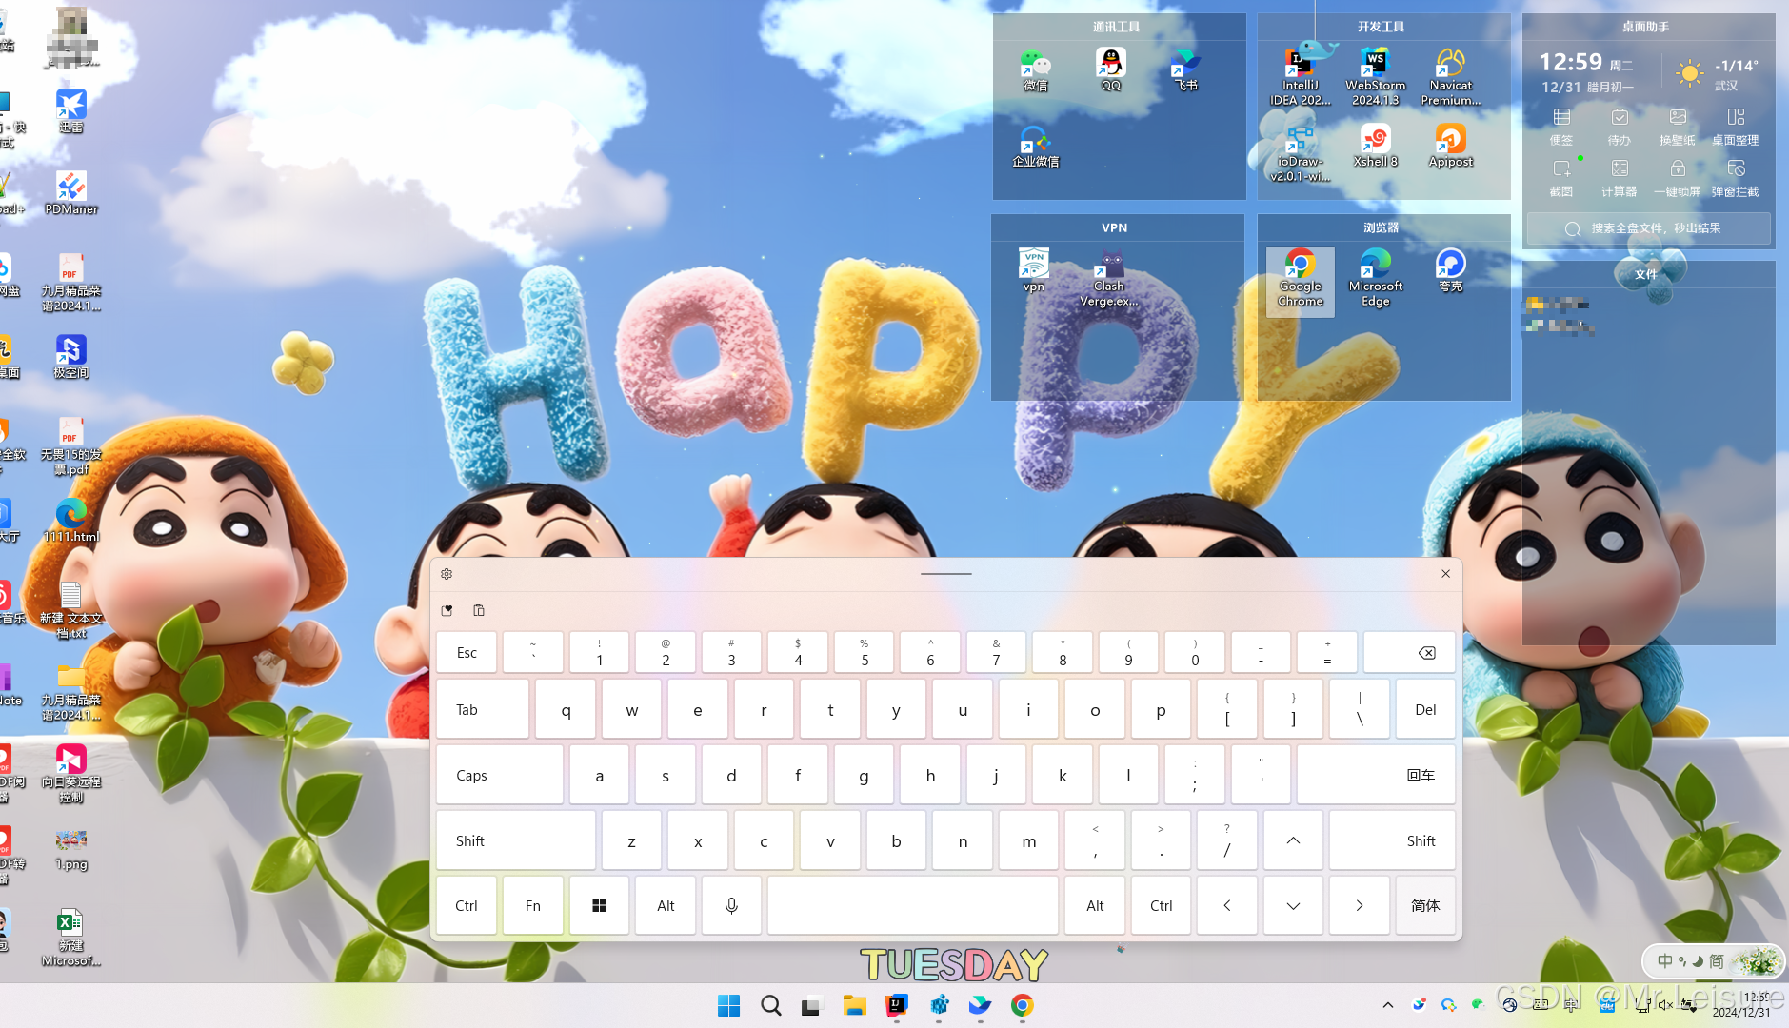
Task: Toggle the right Alt key
Action: (x=1095, y=905)
